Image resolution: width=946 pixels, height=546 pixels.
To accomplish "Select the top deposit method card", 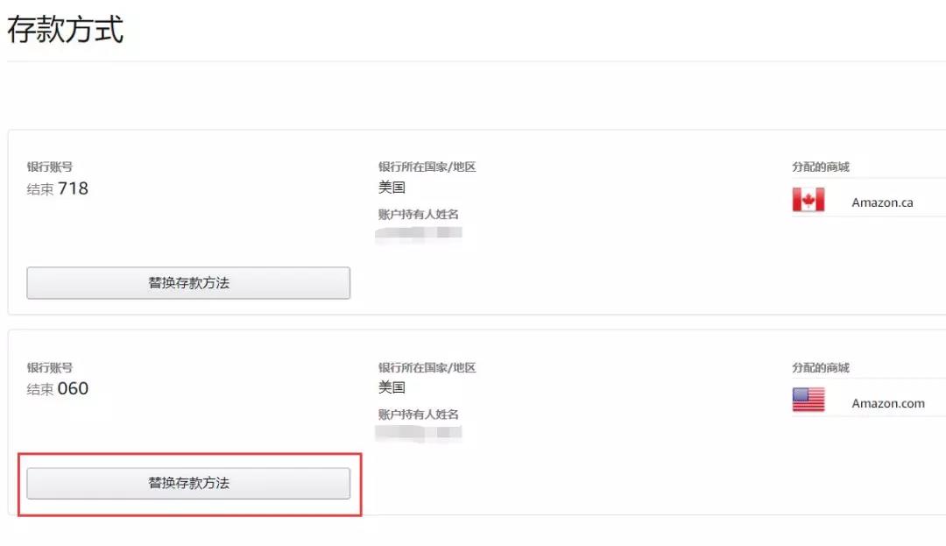I will 473,219.
